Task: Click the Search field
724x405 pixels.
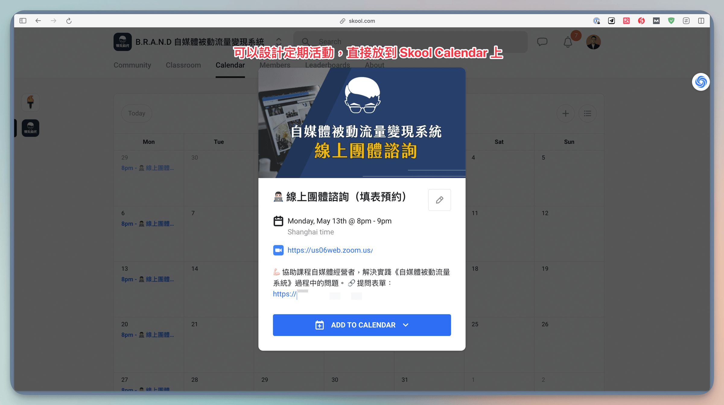Action: [x=410, y=42]
